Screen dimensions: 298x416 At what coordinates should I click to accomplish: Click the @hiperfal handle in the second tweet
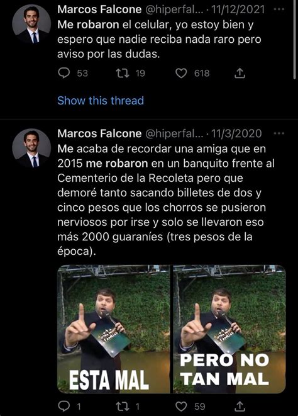click(x=174, y=133)
